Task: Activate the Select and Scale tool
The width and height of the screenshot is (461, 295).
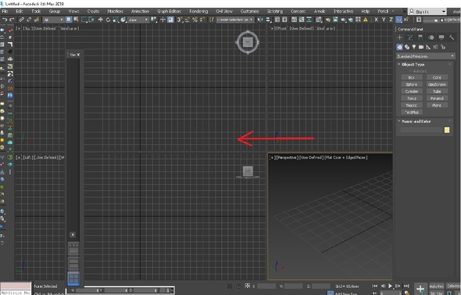Action: point(116,20)
